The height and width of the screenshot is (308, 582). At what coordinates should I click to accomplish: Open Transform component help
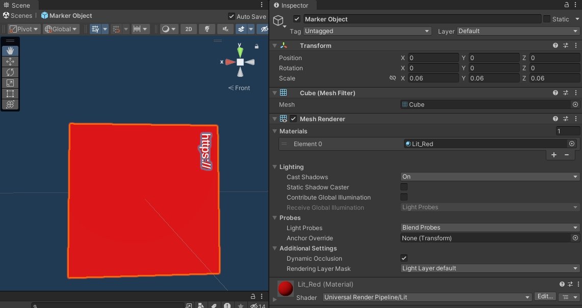tap(555, 46)
